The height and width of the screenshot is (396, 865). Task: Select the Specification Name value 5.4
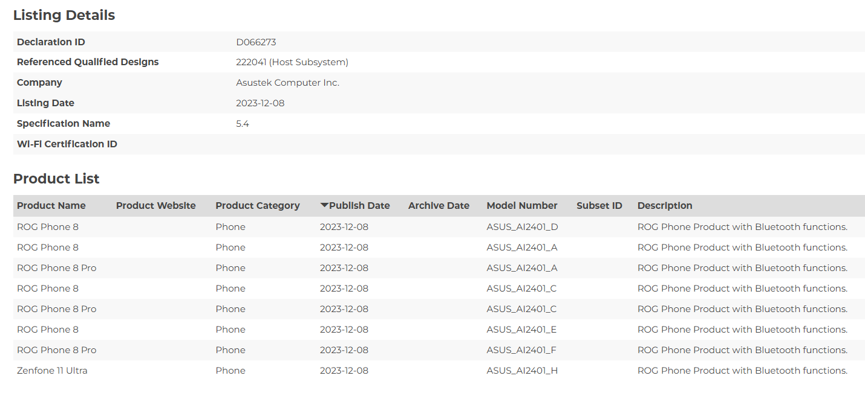tap(243, 124)
